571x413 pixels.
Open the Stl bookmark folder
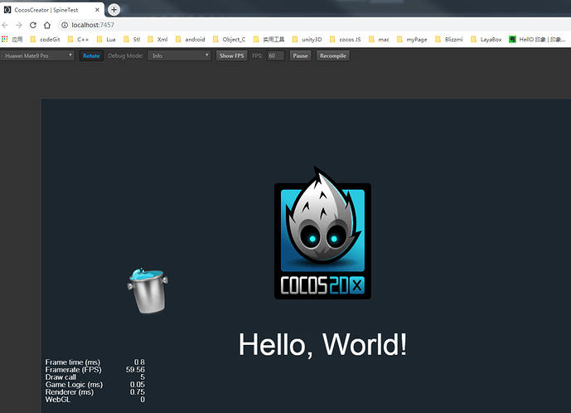pos(132,39)
